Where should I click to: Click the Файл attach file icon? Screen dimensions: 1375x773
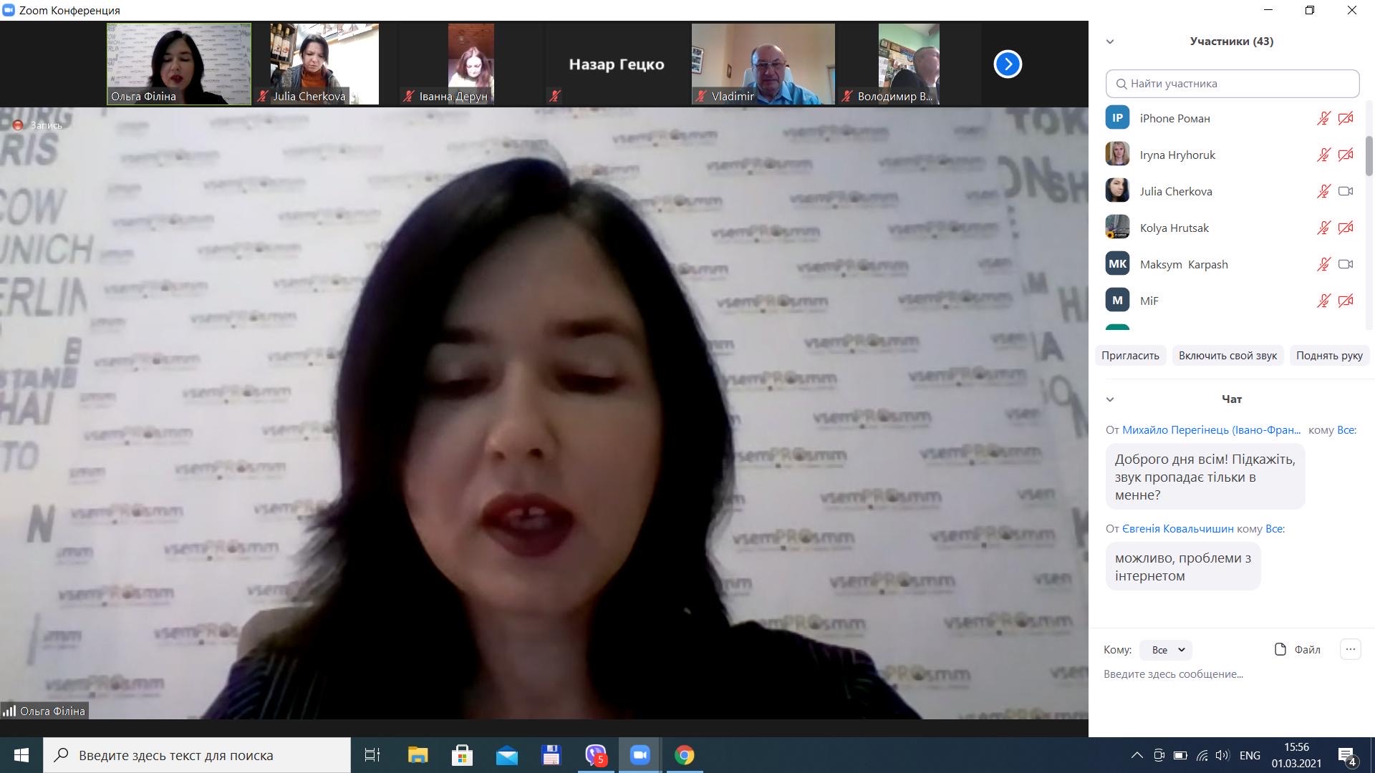coord(1280,649)
